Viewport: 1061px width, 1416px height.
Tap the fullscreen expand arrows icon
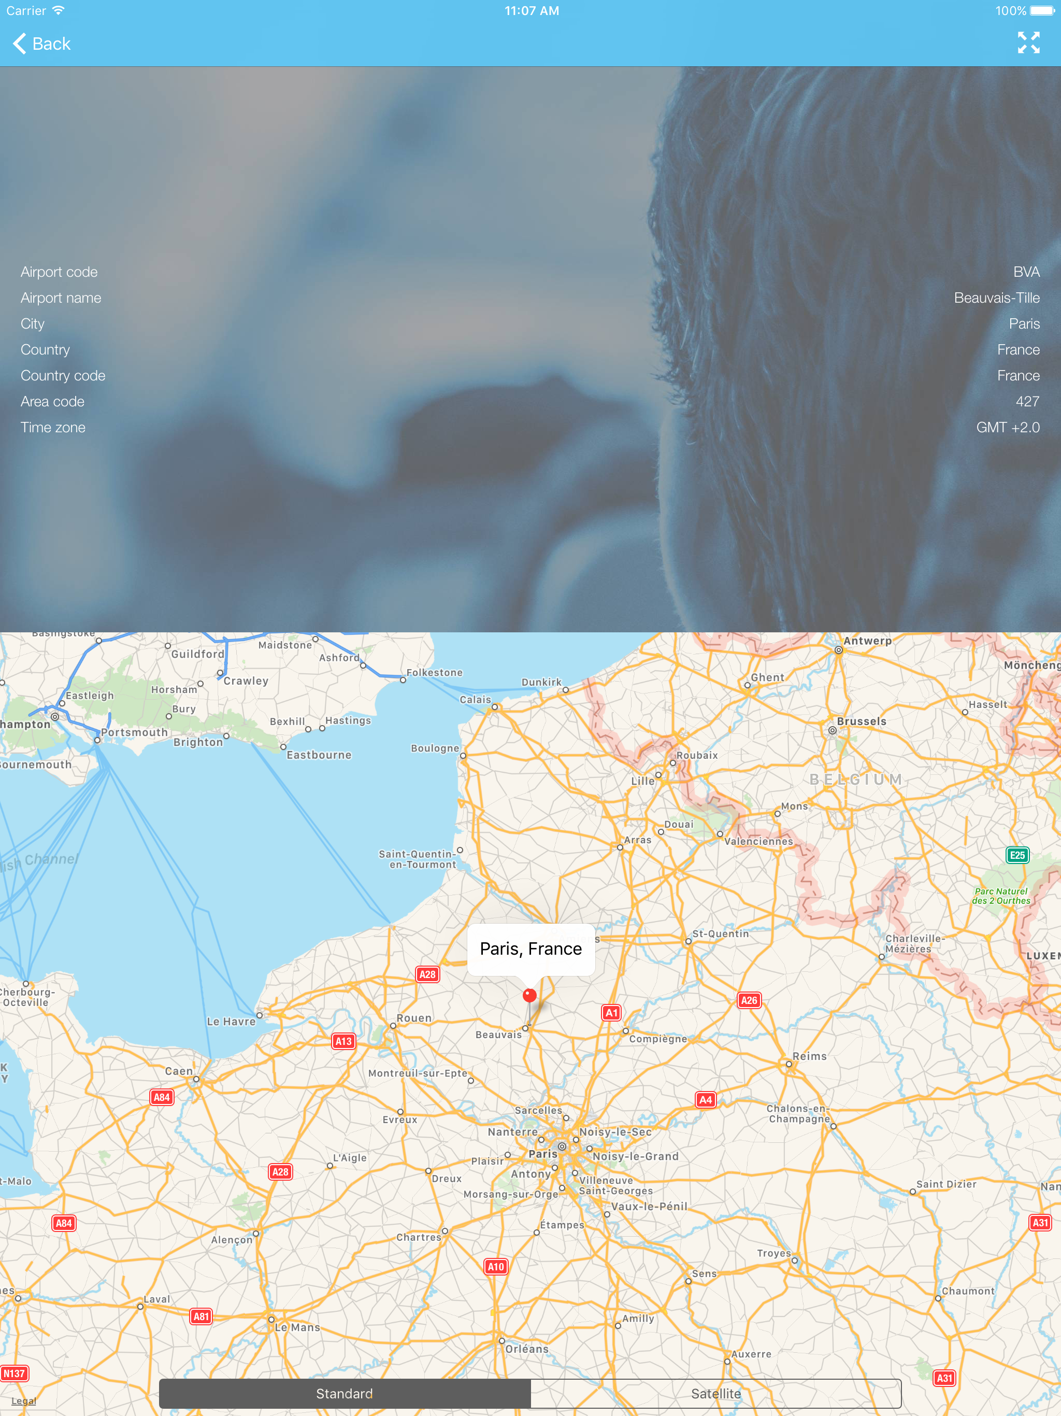1028,43
